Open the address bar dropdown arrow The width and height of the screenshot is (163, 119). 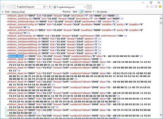coord(47,7)
